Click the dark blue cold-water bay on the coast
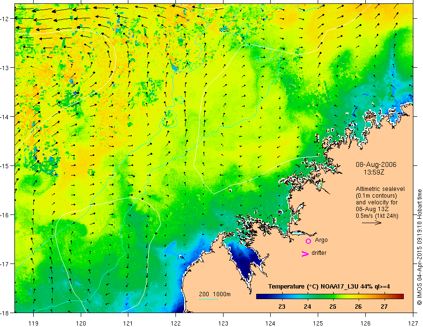 click(246, 260)
